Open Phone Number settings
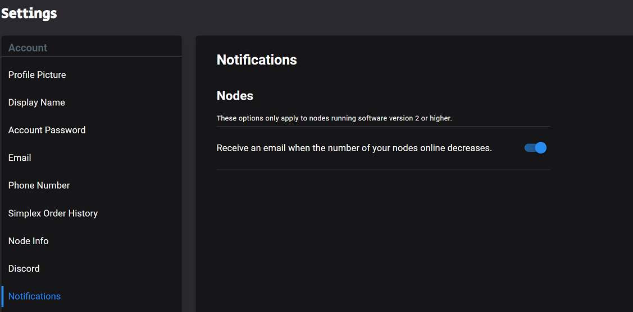This screenshot has height=312, width=633. coord(92,185)
